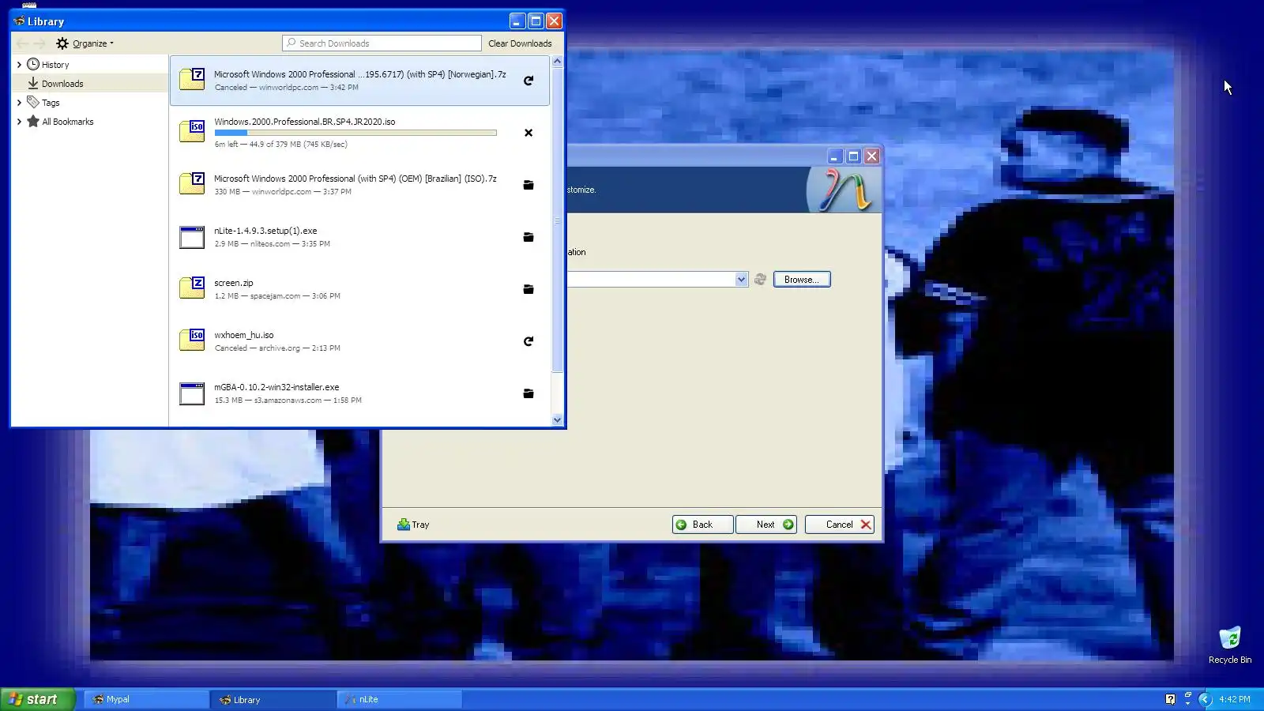Image resolution: width=1264 pixels, height=711 pixels.
Task: Open containing folder for nLite-1.4.9.3.setup(1).exe
Action: pos(529,237)
